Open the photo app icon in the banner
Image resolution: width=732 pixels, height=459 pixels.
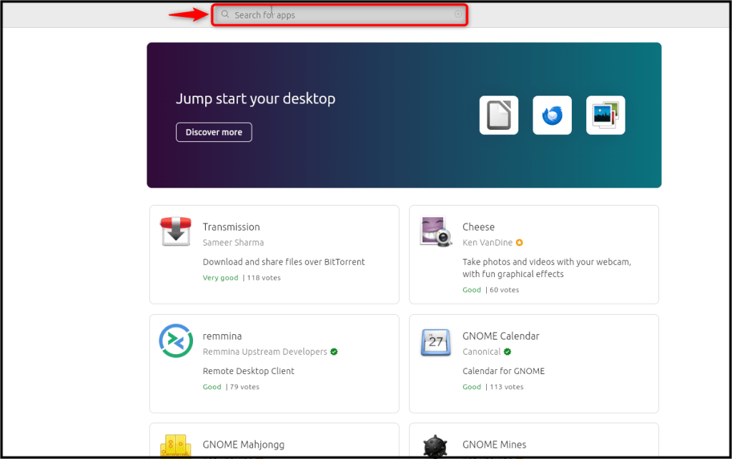click(x=605, y=115)
